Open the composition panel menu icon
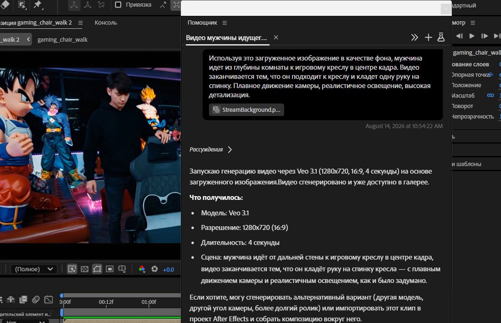Screen dimensions: 501x323 tap(81, 23)
